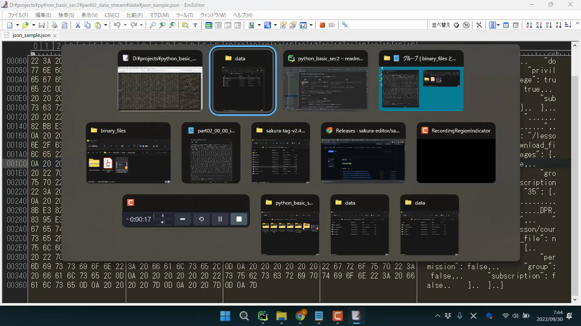
Task: Open the sakura-tag-v2.4 folder window thumbnail
Action: coord(280,153)
